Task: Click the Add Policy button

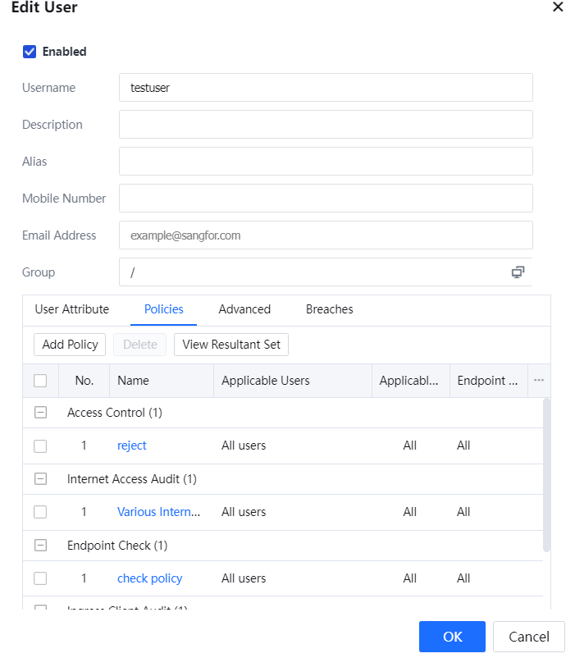Action: tap(70, 345)
